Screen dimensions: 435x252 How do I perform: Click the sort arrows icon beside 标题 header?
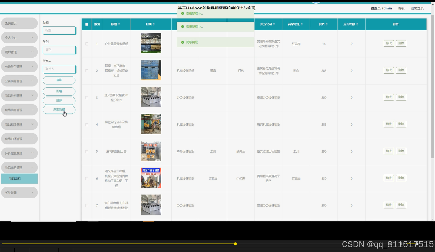click(119, 24)
